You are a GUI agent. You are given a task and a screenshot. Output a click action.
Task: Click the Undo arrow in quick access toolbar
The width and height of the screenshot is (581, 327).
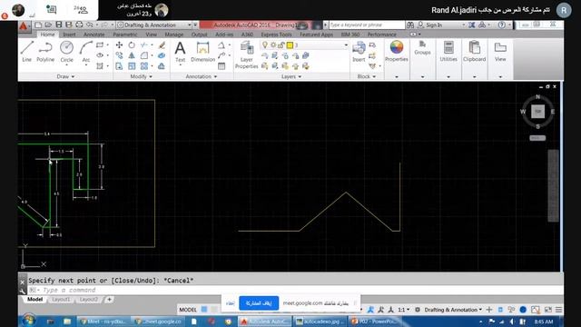point(89,25)
